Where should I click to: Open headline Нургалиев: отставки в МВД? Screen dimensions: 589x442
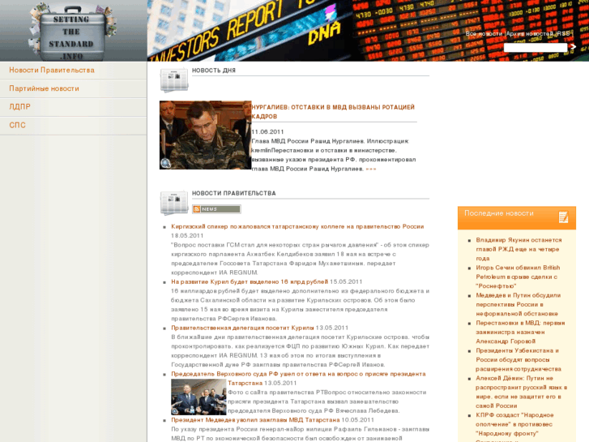tap(333, 112)
